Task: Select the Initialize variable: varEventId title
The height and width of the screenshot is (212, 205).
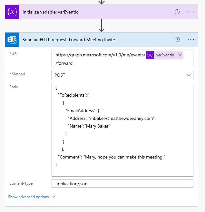Action: pos(51,12)
